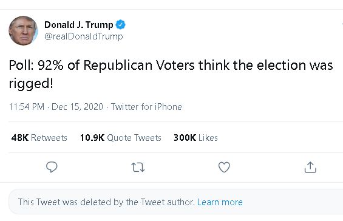Share the tweet via the upload arrow icon

click(x=310, y=167)
